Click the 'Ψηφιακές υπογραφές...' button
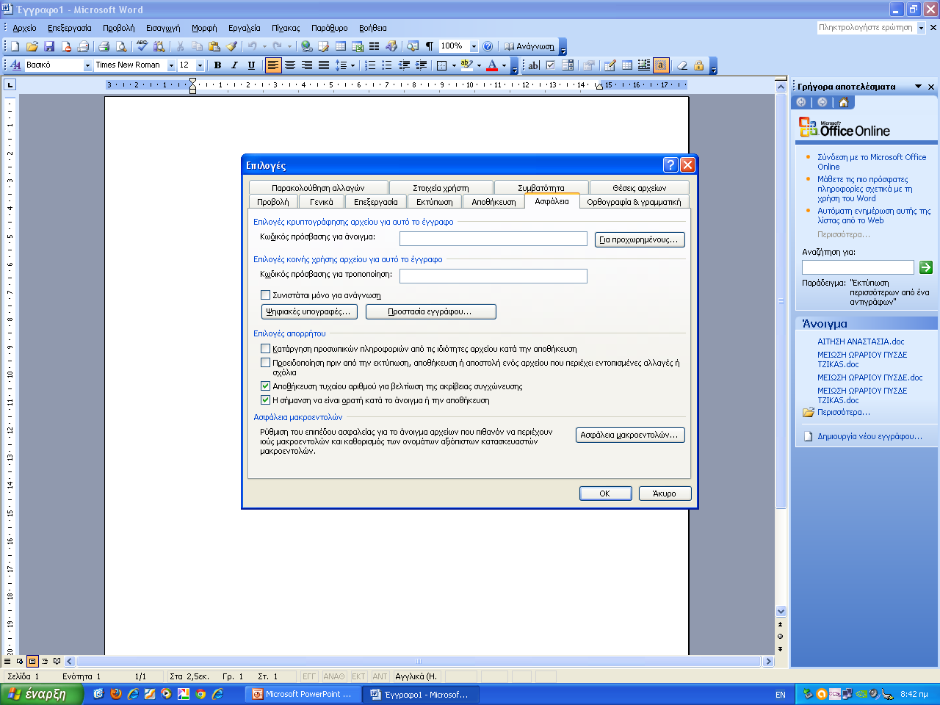The image size is (940, 705). [x=309, y=311]
